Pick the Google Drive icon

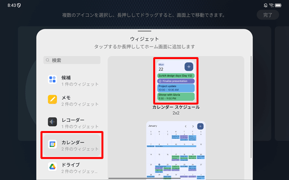click(53, 167)
